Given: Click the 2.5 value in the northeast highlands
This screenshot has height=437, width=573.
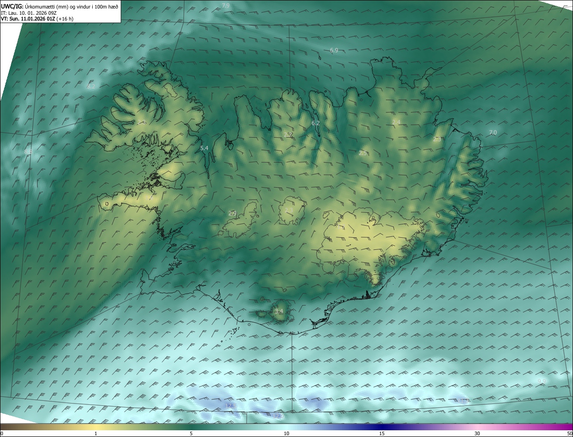Looking at the screenshot, I should tap(363, 153).
